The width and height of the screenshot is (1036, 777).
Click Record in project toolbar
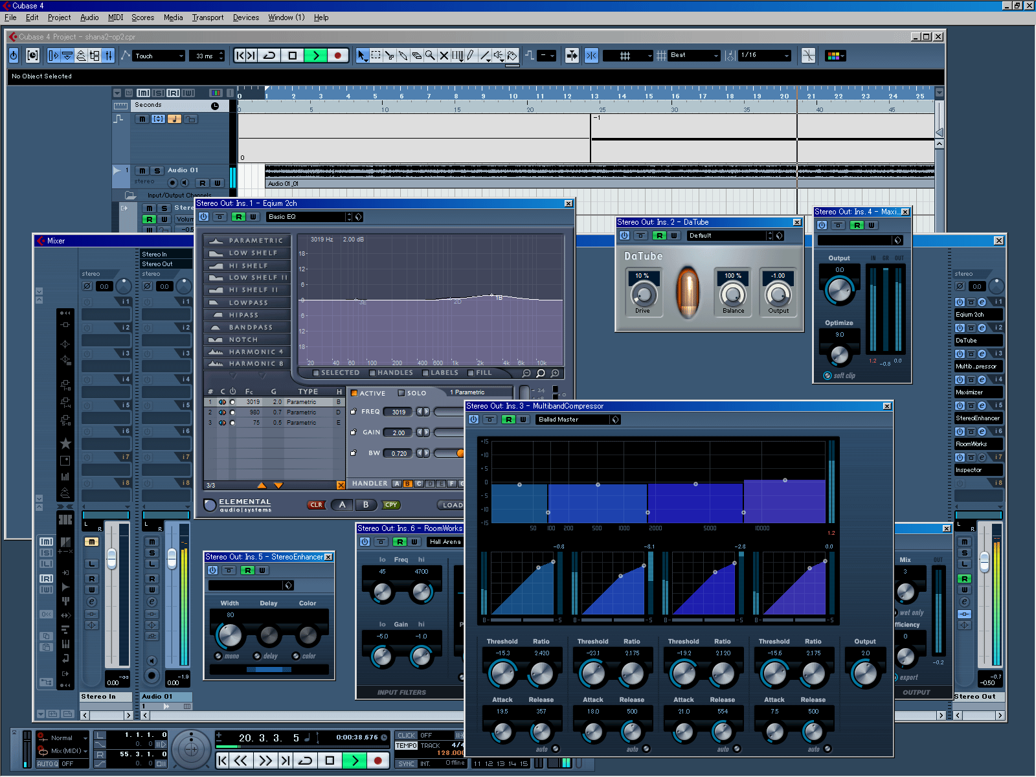(337, 56)
